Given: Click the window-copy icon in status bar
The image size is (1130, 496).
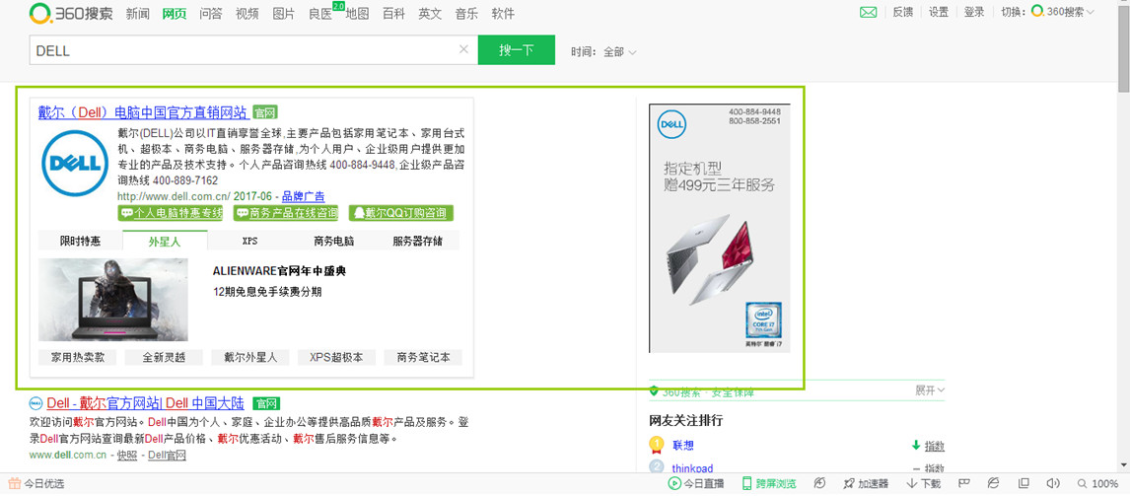Looking at the screenshot, I should click(x=1024, y=483).
